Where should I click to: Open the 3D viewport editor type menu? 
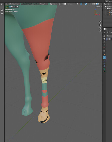pyautogui.click(x=7, y=4)
